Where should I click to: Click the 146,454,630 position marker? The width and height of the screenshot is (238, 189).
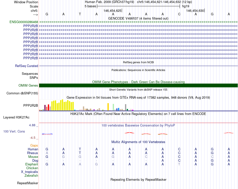click(195, 11)
